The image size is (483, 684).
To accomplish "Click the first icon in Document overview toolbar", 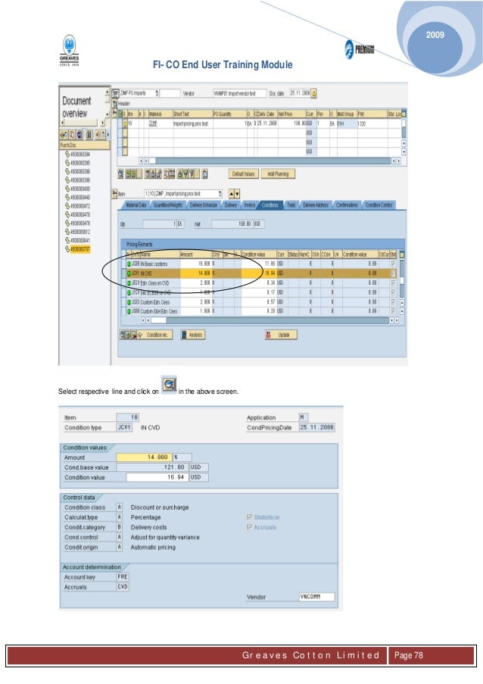I will pyautogui.click(x=64, y=134).
